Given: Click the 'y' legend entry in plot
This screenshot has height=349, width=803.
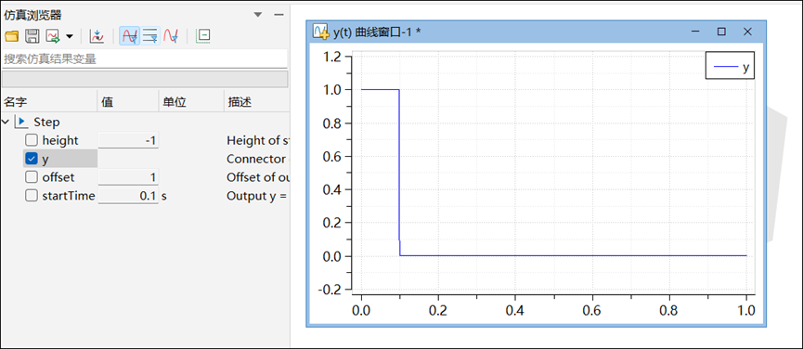Looking at the screenshot, I should click(730, 66).
